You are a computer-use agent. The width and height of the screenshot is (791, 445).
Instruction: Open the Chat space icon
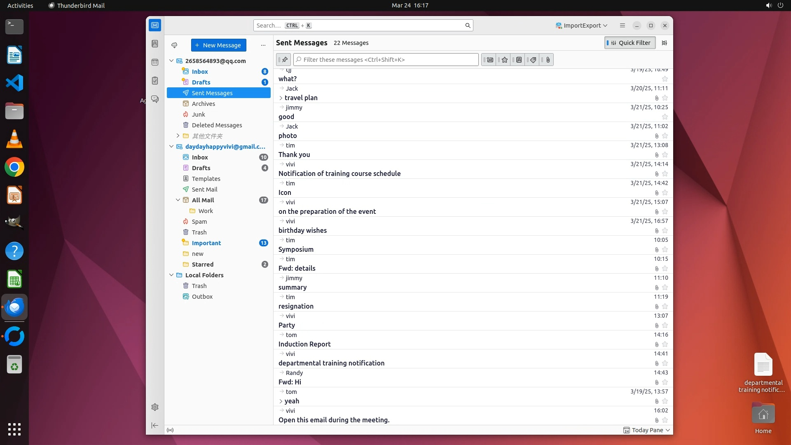tap(155, 99)
